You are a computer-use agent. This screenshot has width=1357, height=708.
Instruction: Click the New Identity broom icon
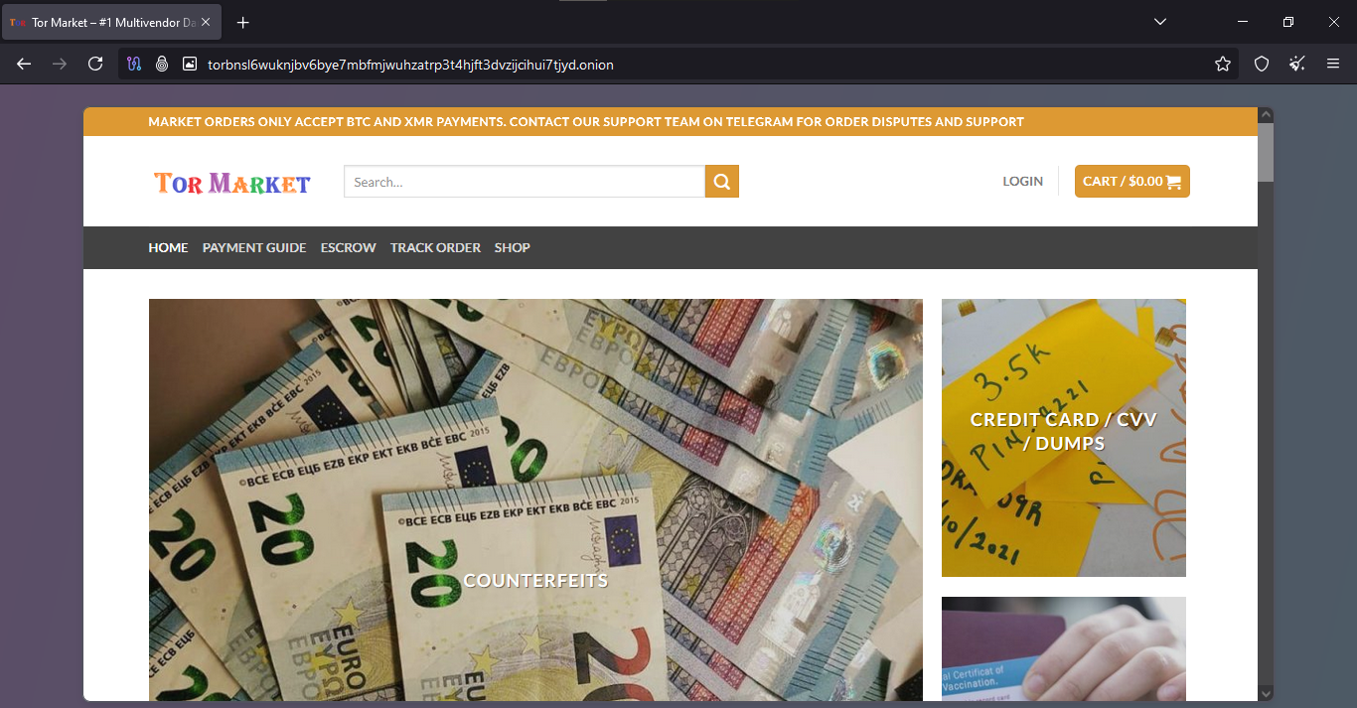tap(1297, 64)
